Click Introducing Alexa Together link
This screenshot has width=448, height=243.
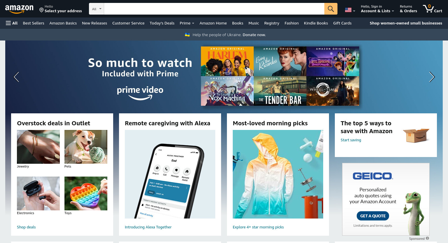pos(148,227)
